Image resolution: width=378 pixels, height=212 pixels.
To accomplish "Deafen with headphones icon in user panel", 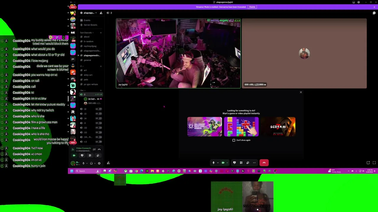I will coord(91,163).
